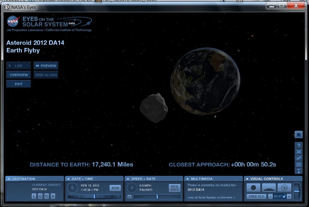Open the tools icon in Destination panel
The height and width of the screenshot is (207, 309).
[47, 196]
